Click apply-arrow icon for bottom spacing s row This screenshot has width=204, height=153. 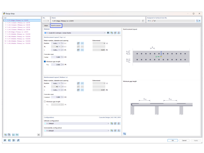click(82, 90)
